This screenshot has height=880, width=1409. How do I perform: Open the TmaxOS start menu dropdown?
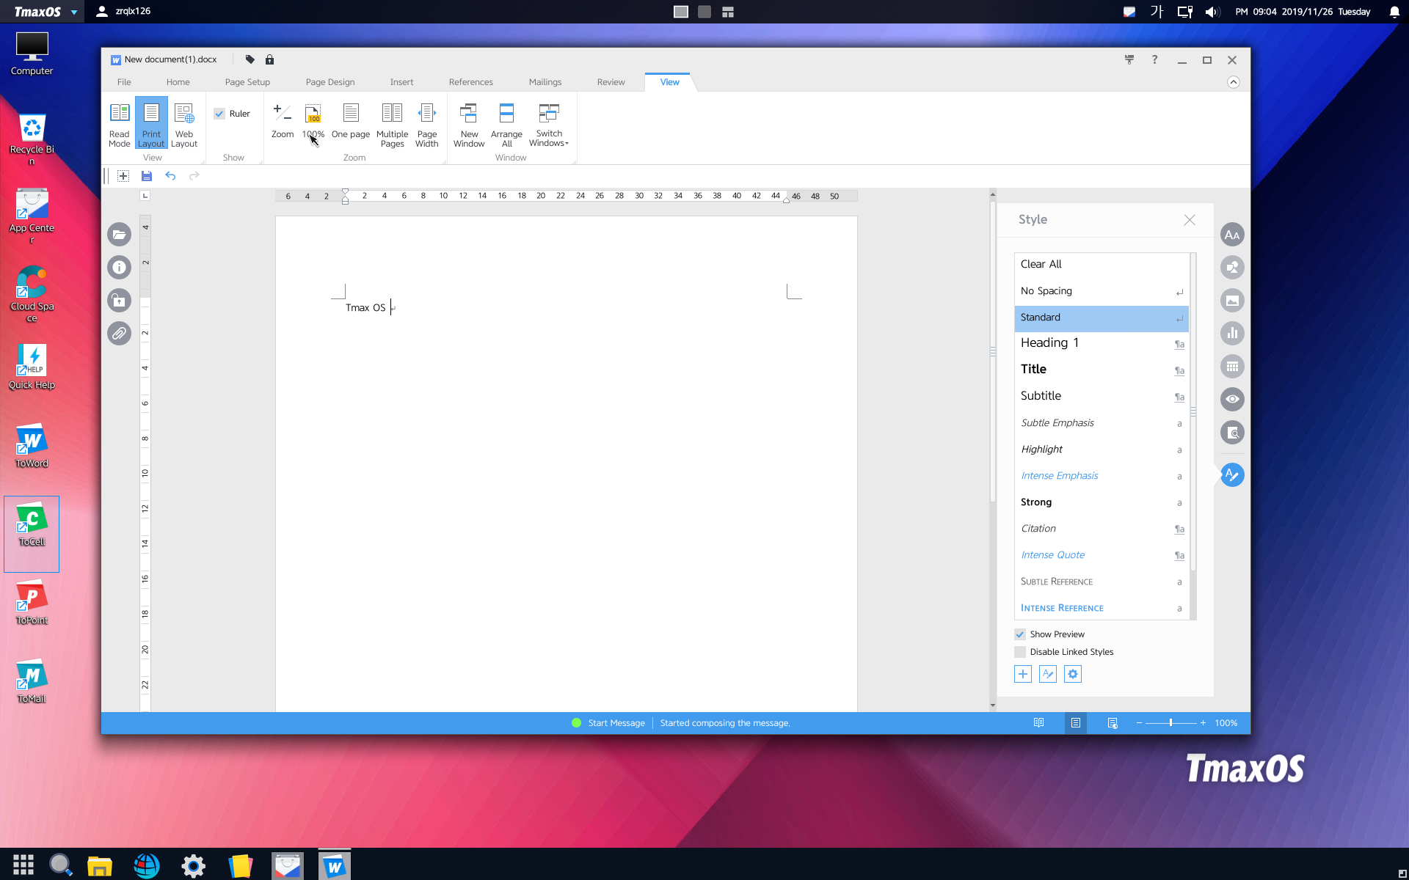(x=74, y=12)
